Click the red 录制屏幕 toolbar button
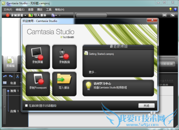 [x=15, y=15]
